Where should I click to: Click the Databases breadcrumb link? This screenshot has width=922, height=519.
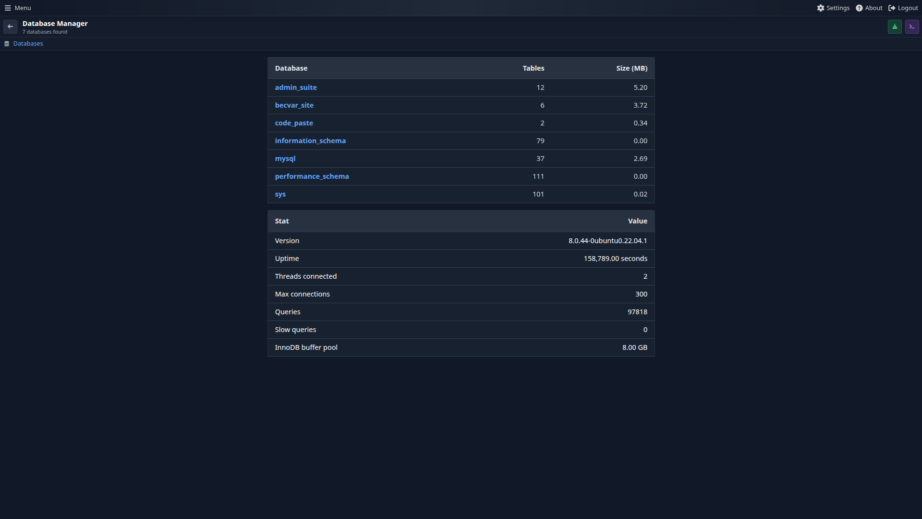tap(28, 44)
